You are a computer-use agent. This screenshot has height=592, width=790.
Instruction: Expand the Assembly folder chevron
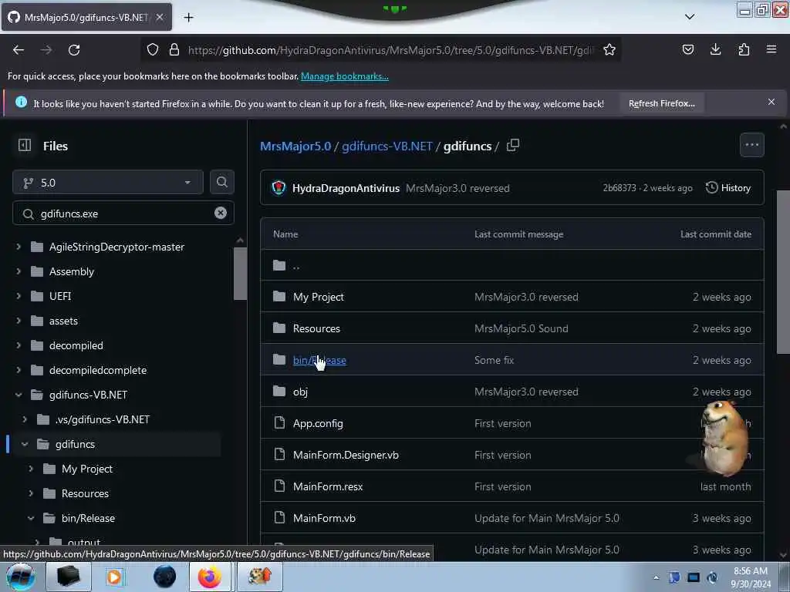[x=19, y=271]
